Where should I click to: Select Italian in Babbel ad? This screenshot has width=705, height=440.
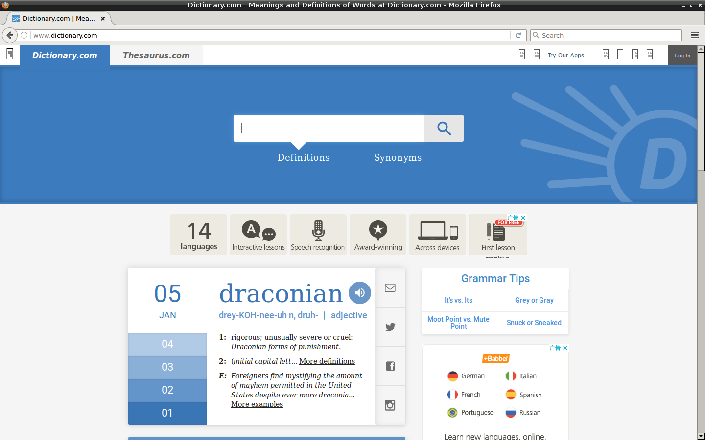(521, 376)
